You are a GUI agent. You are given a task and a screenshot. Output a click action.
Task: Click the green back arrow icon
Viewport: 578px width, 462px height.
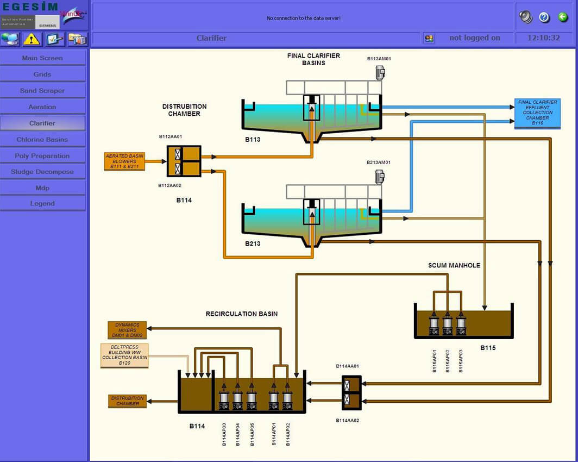click(563, 17)
